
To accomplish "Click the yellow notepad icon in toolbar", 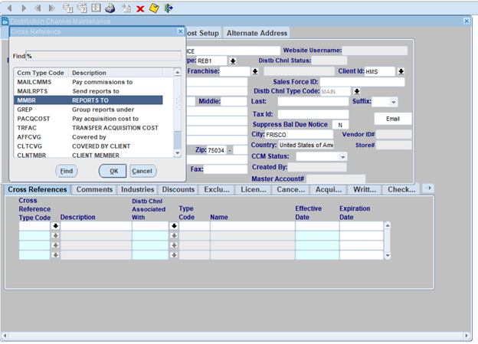I will pyautogui.click(x=154, y=8).
